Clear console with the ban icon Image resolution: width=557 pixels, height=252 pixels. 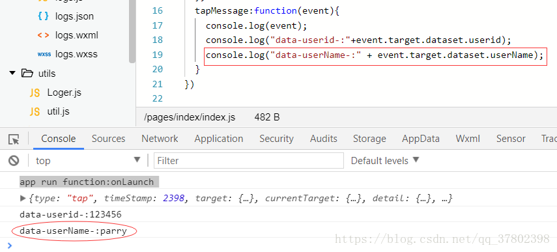14,161
